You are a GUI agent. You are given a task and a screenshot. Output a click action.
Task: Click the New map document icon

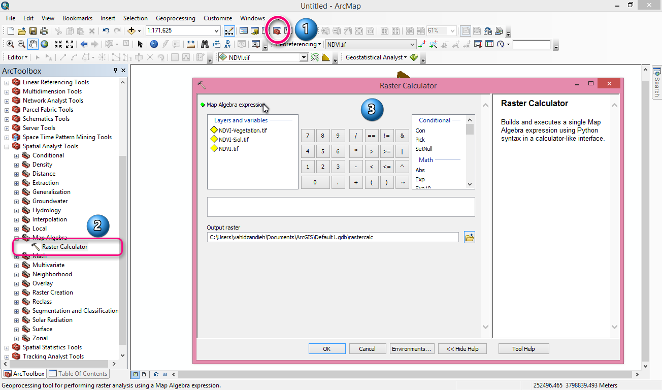click(x=11, y=31)
